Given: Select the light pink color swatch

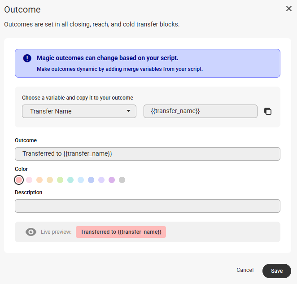Looking at the screenshot, I should pos(29,180).
